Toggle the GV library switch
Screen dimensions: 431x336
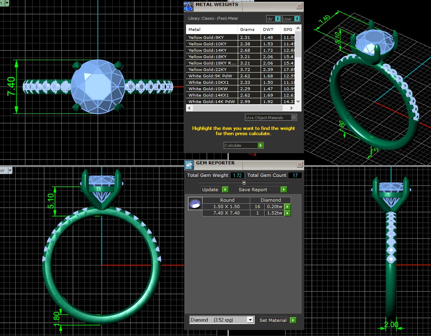tap(278, 19)
